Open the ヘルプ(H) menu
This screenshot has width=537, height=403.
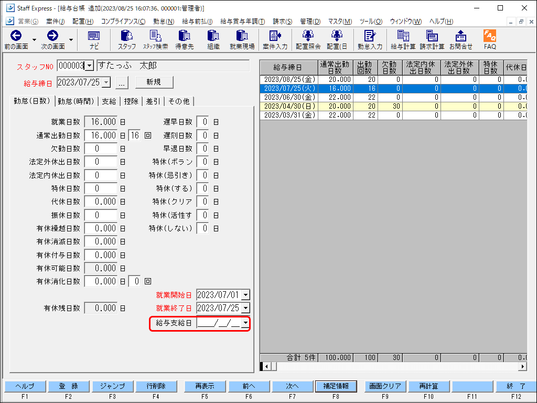pos(441,21)
